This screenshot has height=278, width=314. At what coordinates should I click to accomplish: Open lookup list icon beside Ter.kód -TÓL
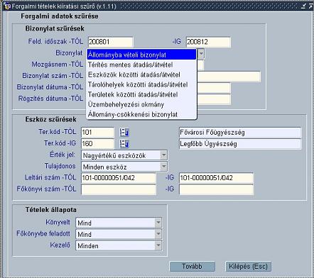pos(124,133)
